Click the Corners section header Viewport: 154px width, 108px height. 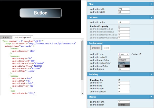[x=120, y=17]
